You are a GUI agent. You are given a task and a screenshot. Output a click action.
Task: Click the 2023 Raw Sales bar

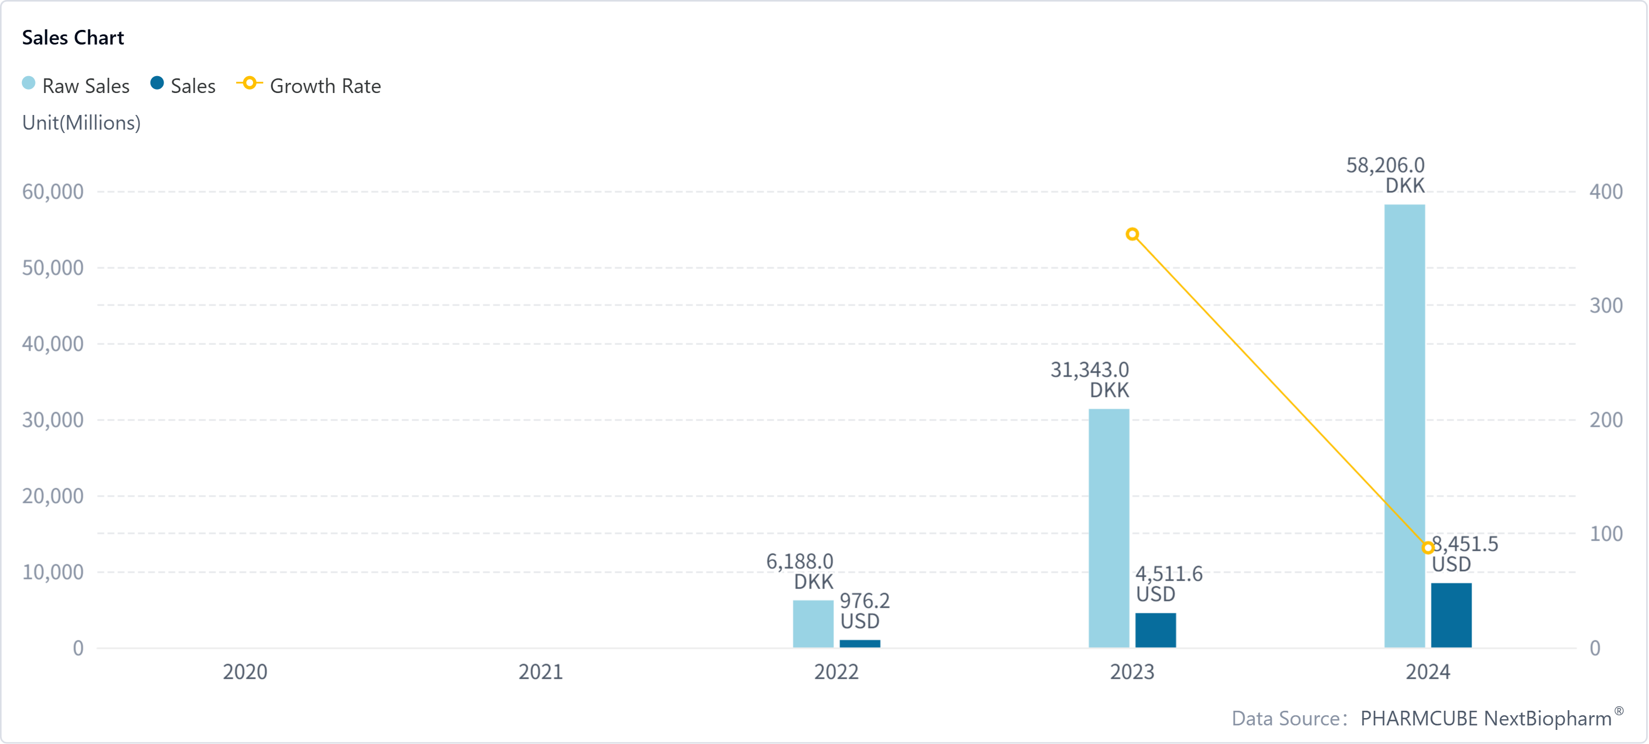tap(1109, 528)
